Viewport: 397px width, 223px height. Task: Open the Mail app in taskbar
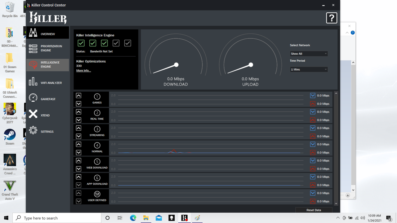pyautogui.click(x=159, y=218)
